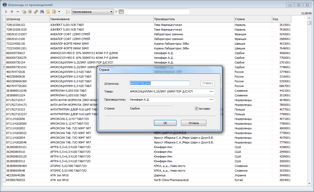Click Россия cell for code 3774001
The height and width of the screenshot is (192, 314).
click(x=253, y=72)
